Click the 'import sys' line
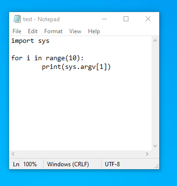The height and width of the screenshot is (186, 177). tap(30, 41)
